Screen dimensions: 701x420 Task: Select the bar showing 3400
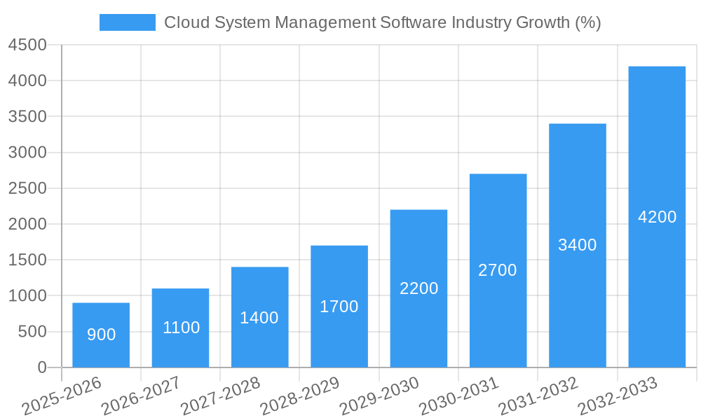[578, 246]
